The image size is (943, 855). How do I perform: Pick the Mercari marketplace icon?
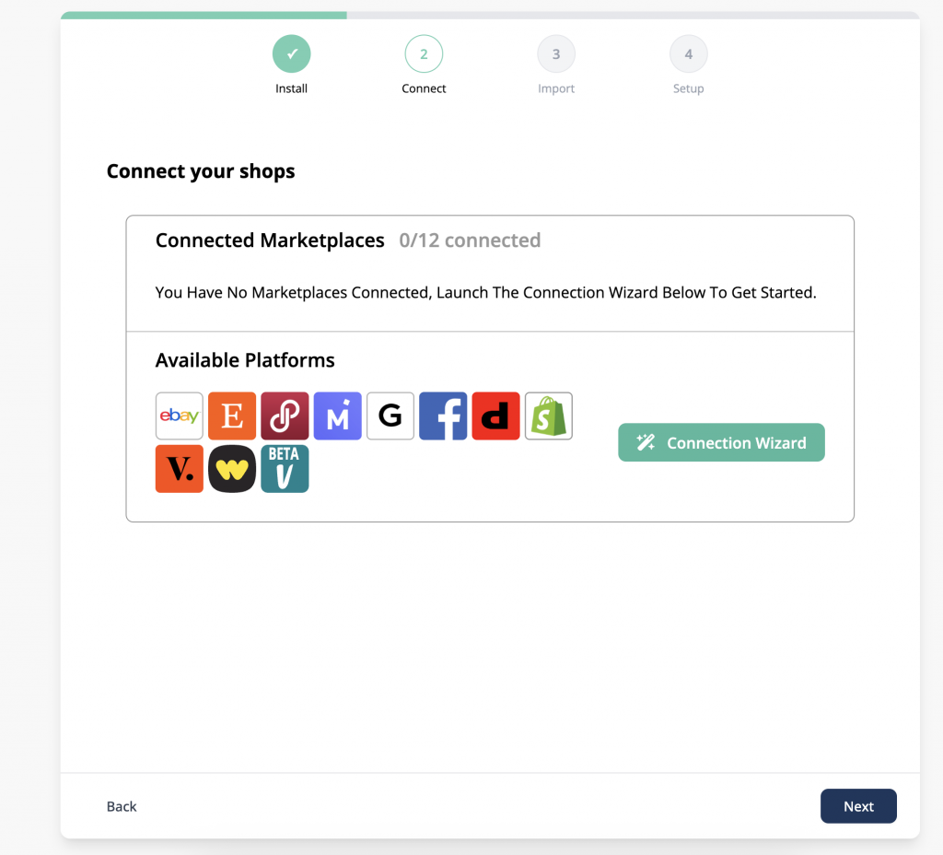(337, 416)
